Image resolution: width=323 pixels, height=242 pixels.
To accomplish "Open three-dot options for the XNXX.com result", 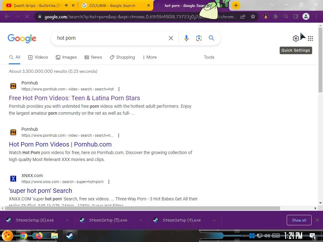I will 109,182.
